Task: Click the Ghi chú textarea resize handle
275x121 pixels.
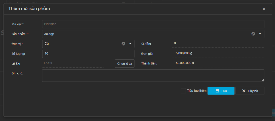Action: point(262,80)
